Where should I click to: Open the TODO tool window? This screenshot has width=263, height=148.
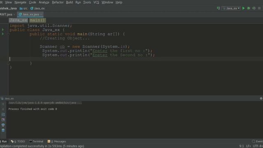18,141
